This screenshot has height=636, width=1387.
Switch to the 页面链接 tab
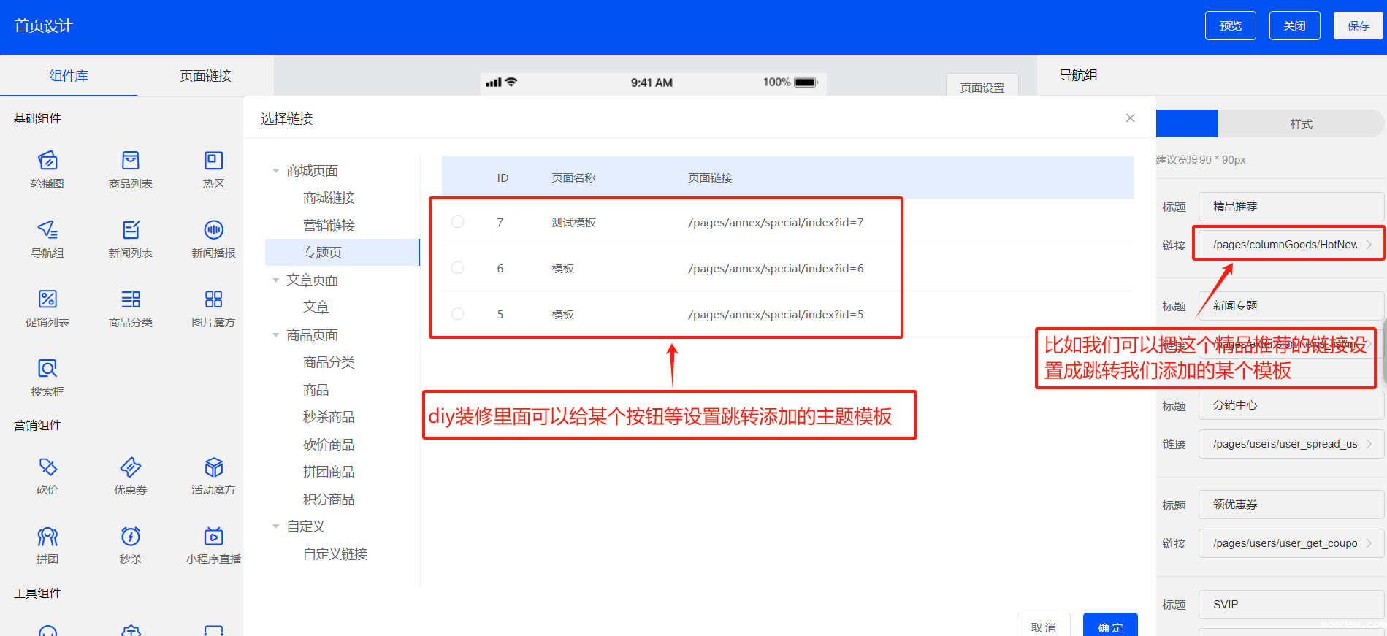[x=205, y=76]
